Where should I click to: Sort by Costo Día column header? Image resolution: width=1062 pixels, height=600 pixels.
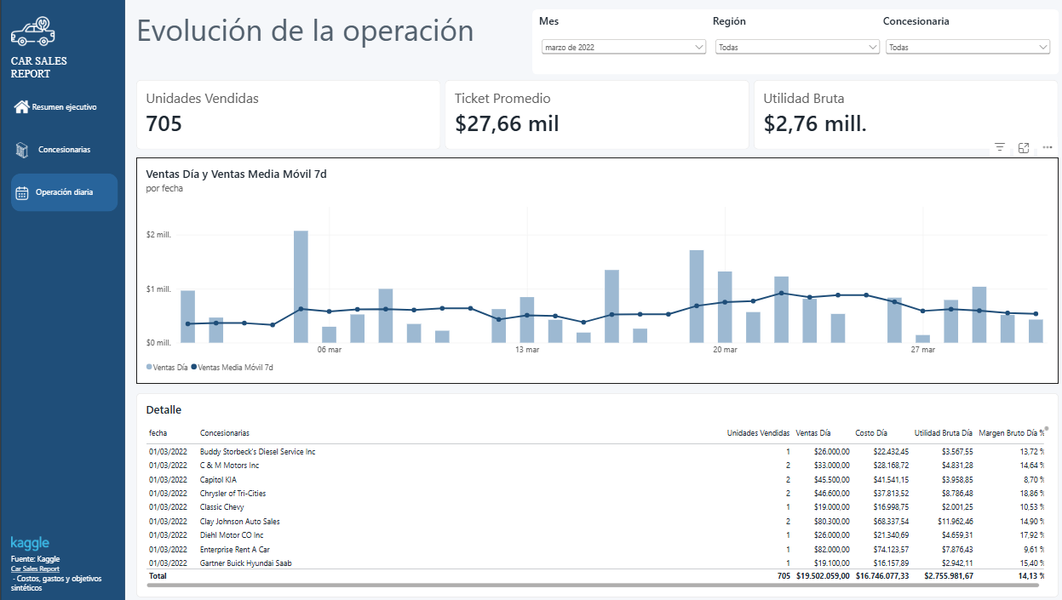coord(871,433)
